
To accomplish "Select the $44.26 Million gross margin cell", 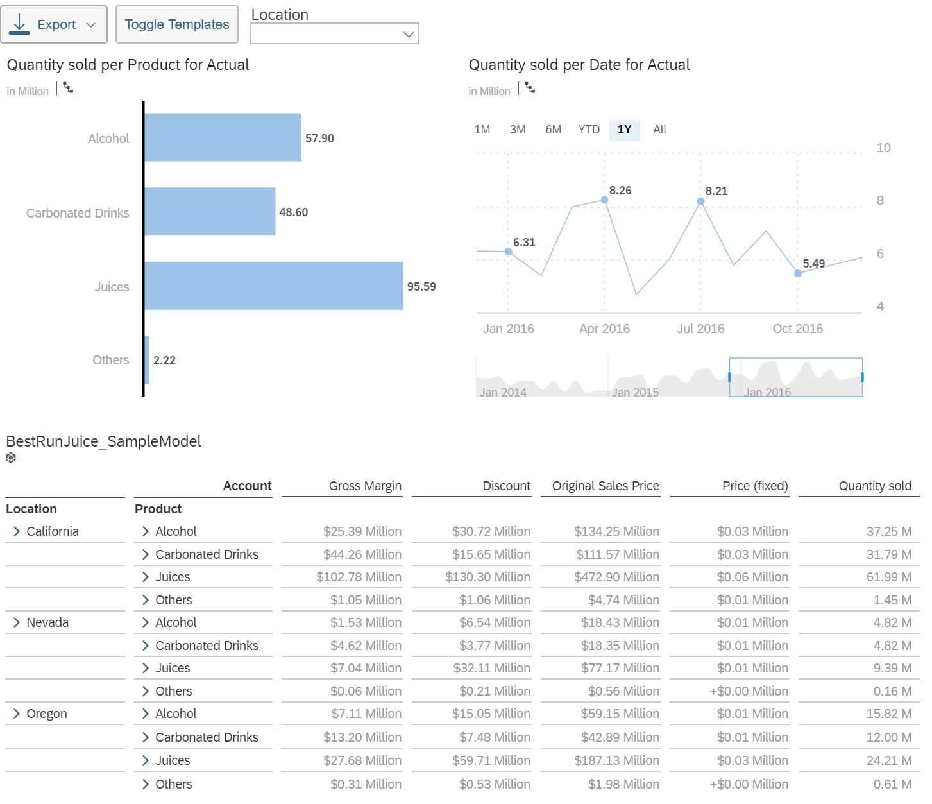I will (362, 554).
